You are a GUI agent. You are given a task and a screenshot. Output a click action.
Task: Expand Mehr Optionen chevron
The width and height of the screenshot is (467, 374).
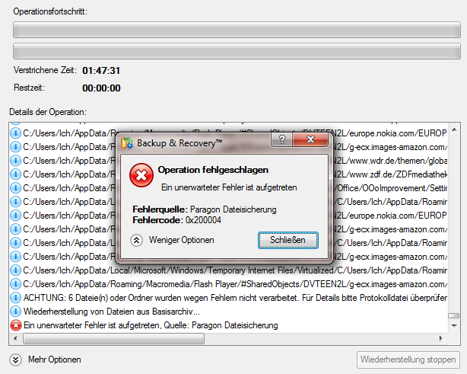pyautogui.click(x=15, y=360)
